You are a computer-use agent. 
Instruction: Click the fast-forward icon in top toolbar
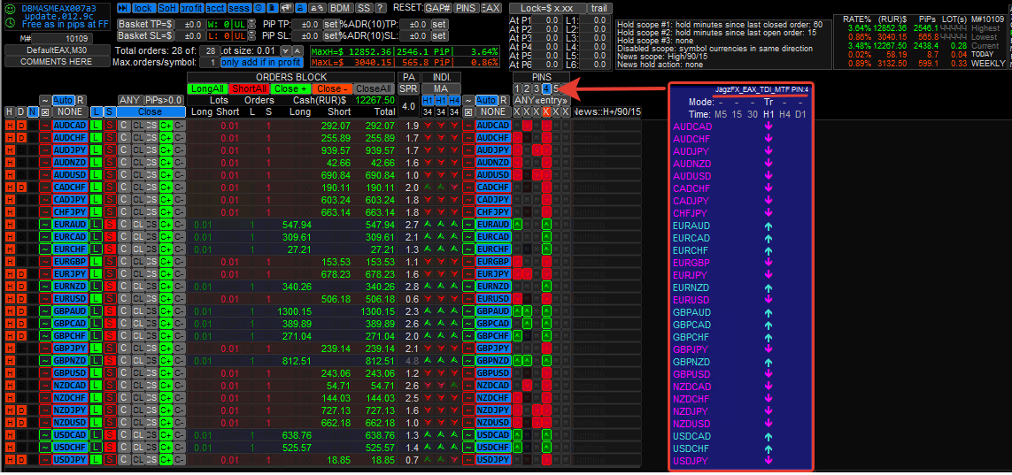coord(123,8)
